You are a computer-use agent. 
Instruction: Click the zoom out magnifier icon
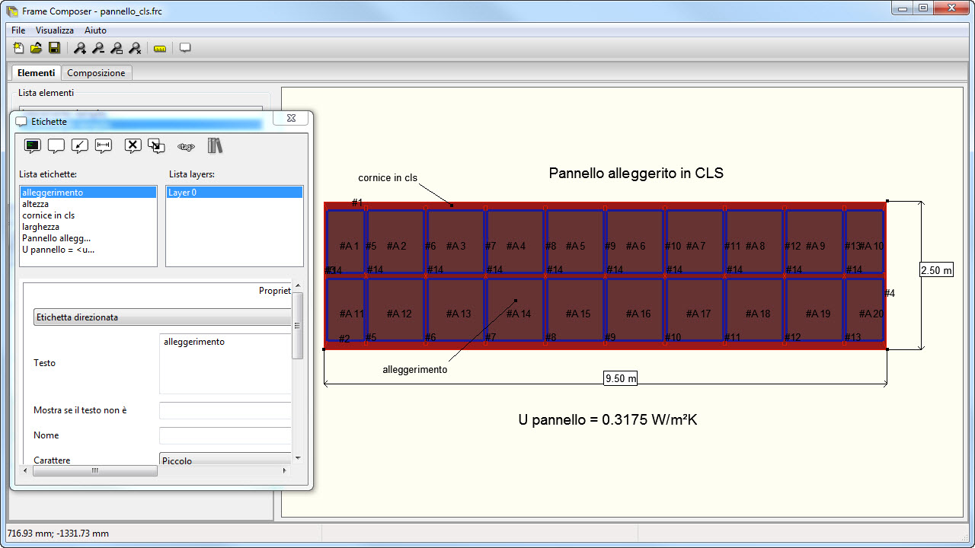pyautogui.click(x=98, y=48)
